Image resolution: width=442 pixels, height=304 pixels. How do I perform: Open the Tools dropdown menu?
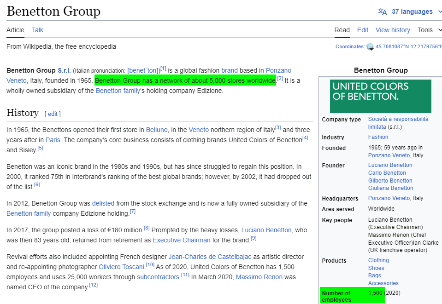[x=429, y=30]
